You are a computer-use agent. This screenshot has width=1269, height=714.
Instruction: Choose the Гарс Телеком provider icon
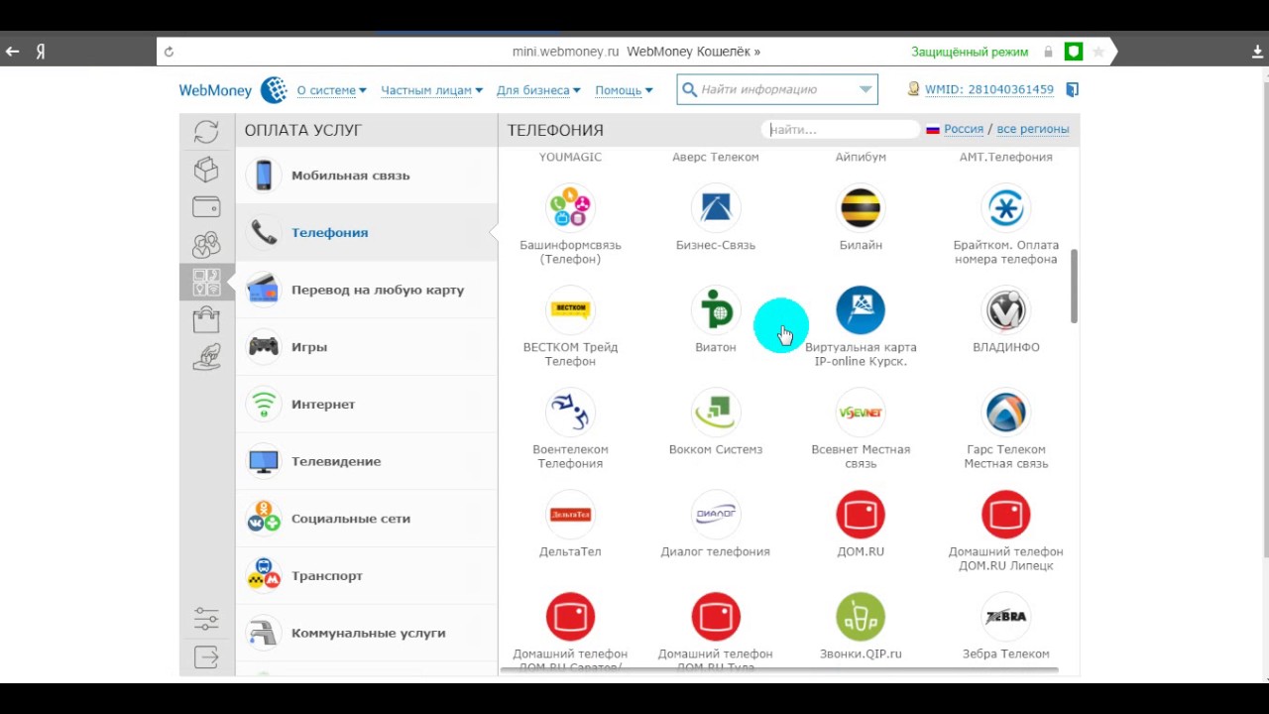pyautogui.click(x=1006, y=413)
